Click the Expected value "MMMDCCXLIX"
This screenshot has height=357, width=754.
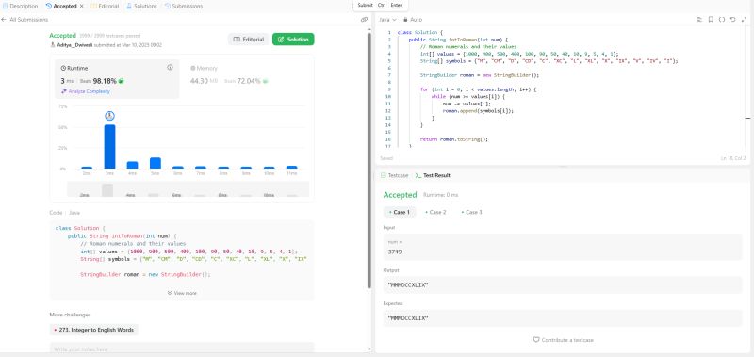408,318
